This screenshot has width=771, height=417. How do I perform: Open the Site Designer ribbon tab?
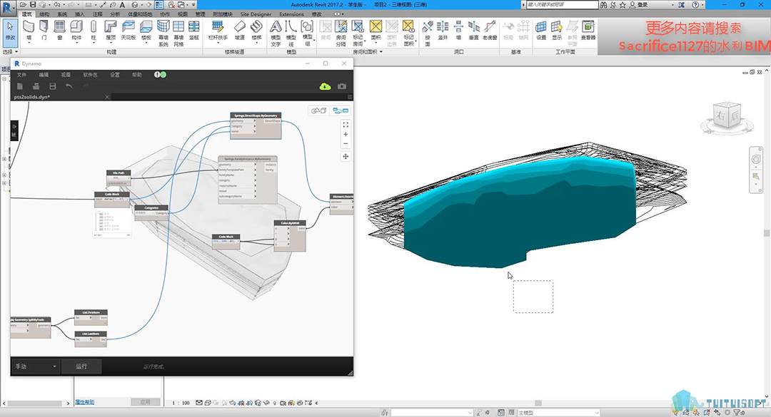(x=256, y=14)
